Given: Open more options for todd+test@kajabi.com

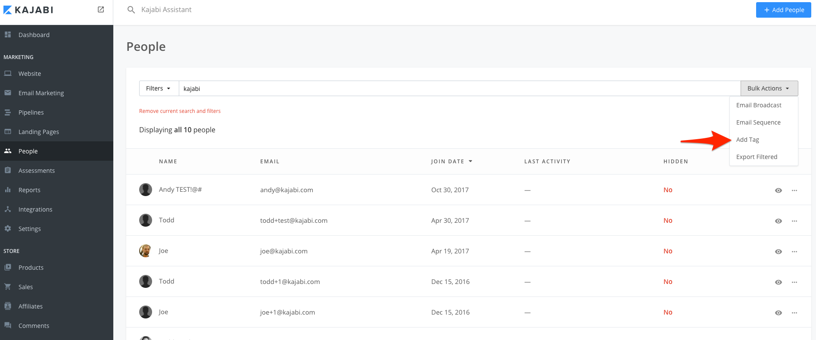Looking at the screenshot, I should click(x=794, y=221).
